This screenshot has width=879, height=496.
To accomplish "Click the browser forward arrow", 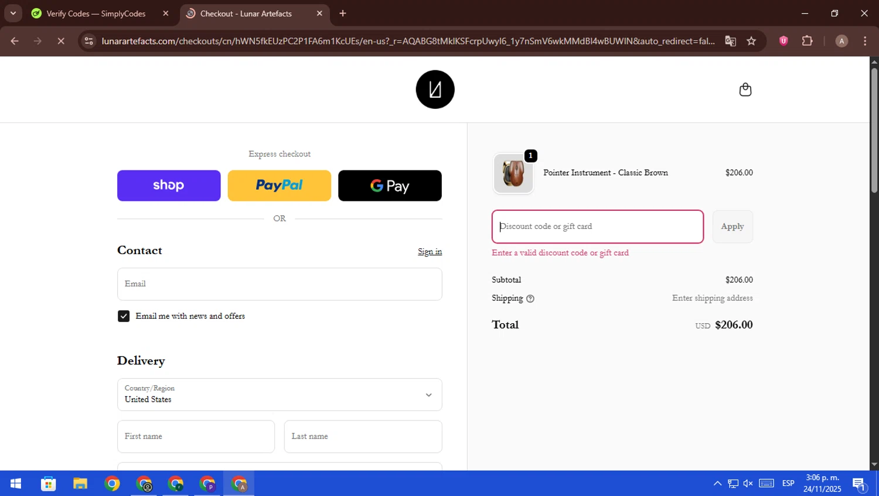I will pyautogui.click(x=38, y=41).
